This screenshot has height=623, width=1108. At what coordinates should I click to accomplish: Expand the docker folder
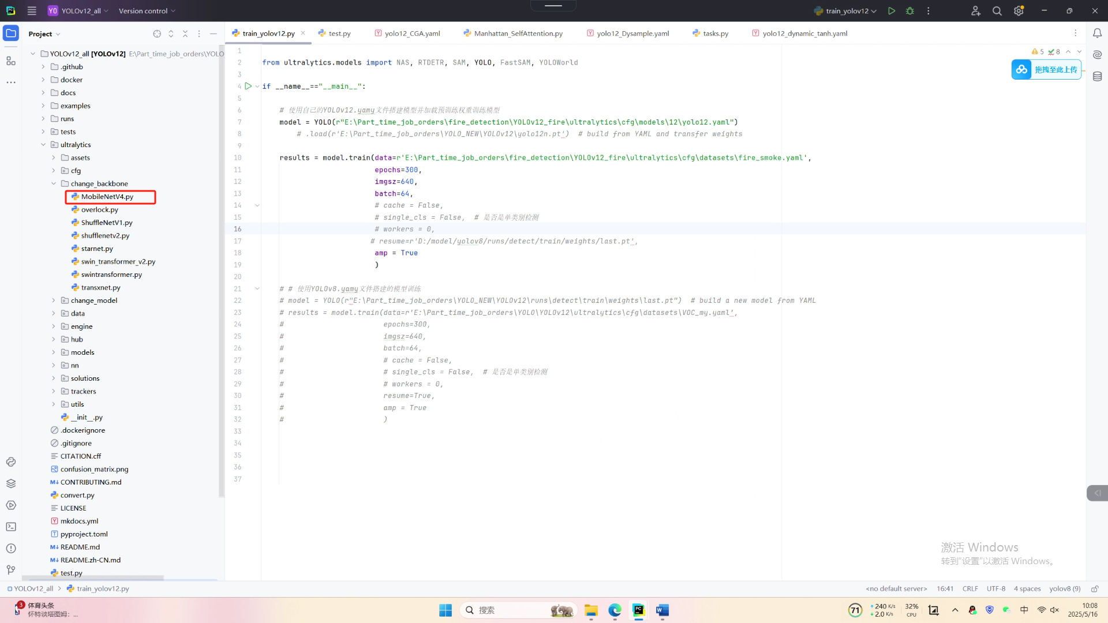tap(43, 80)
